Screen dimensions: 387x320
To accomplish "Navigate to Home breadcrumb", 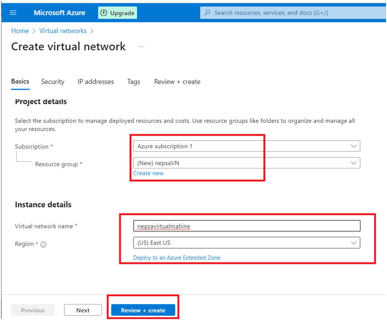I will 20,31.
